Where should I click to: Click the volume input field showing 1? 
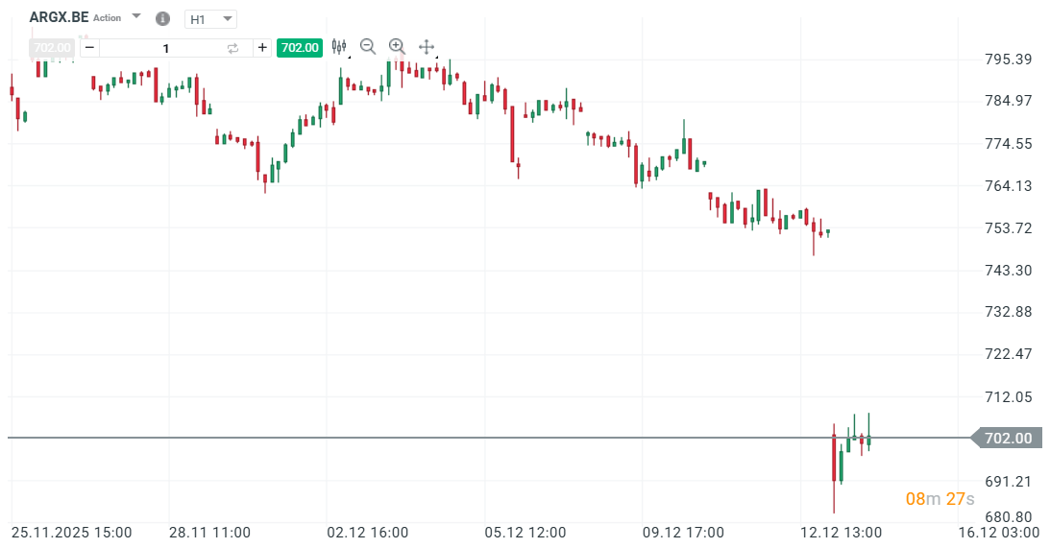(165, 48)
